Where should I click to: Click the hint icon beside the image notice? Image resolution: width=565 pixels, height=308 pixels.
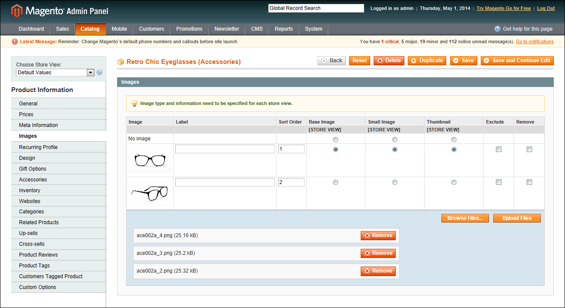[134, 103]
